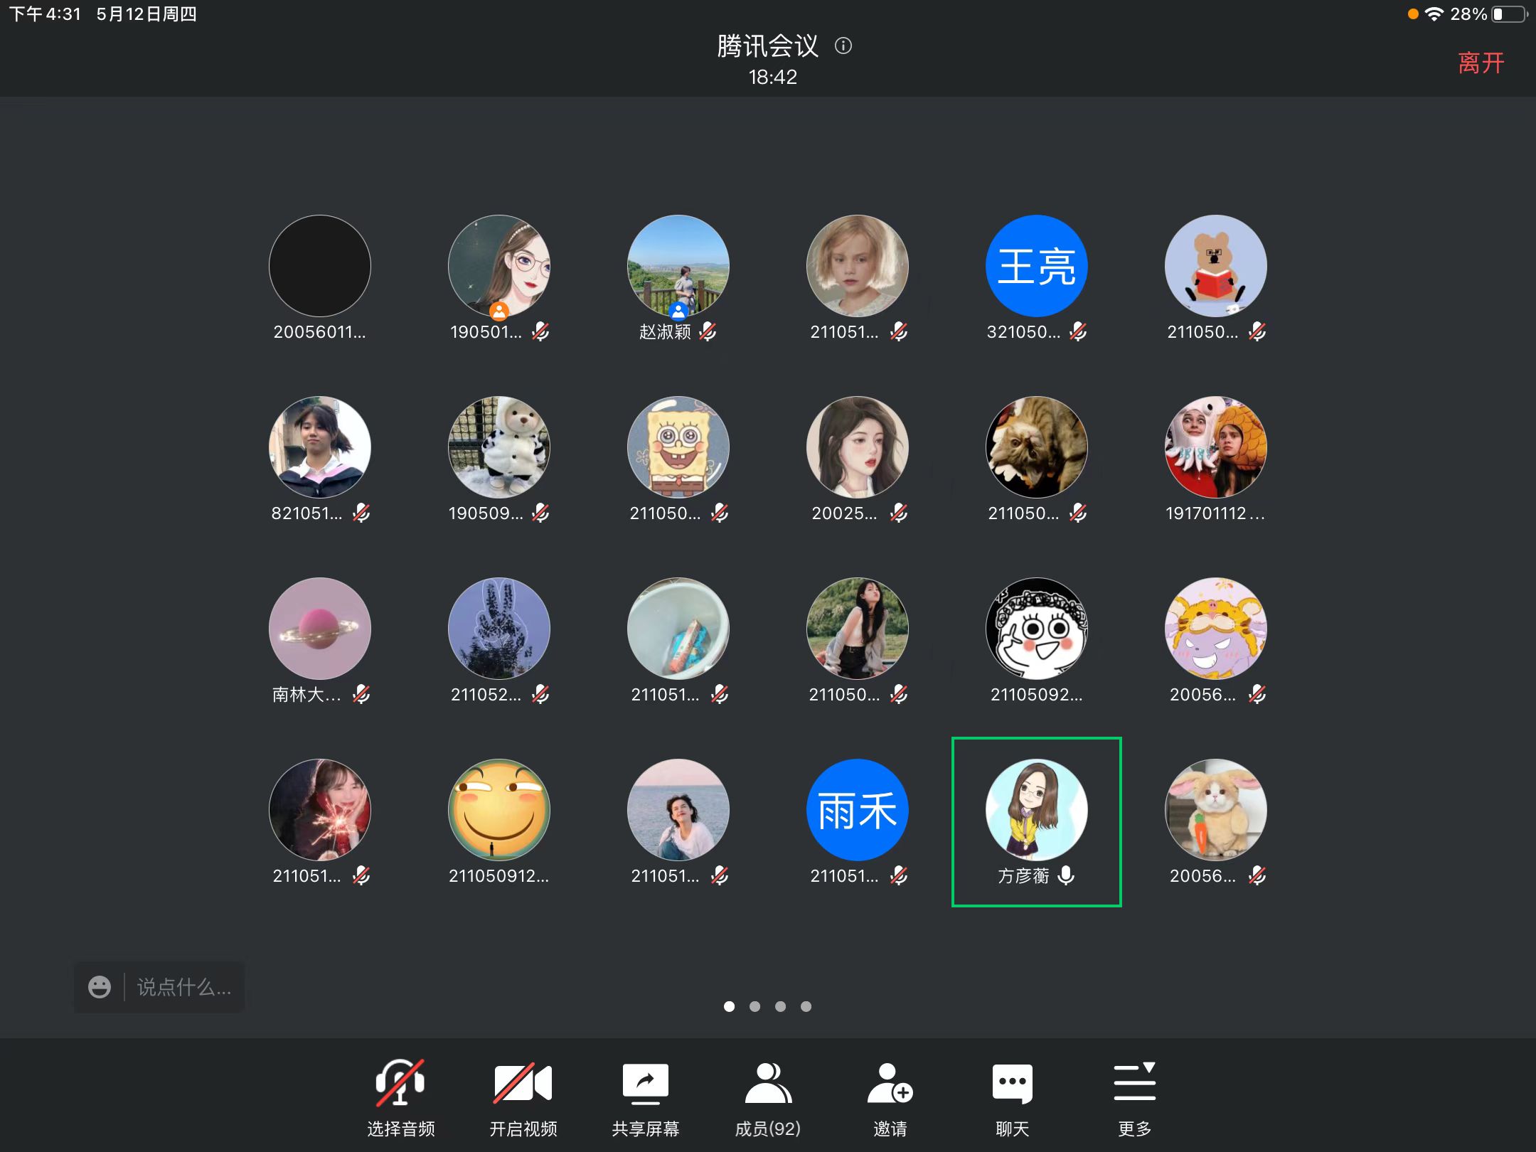Tap the muted mic next to 赵淑颖

click(708, 331)
